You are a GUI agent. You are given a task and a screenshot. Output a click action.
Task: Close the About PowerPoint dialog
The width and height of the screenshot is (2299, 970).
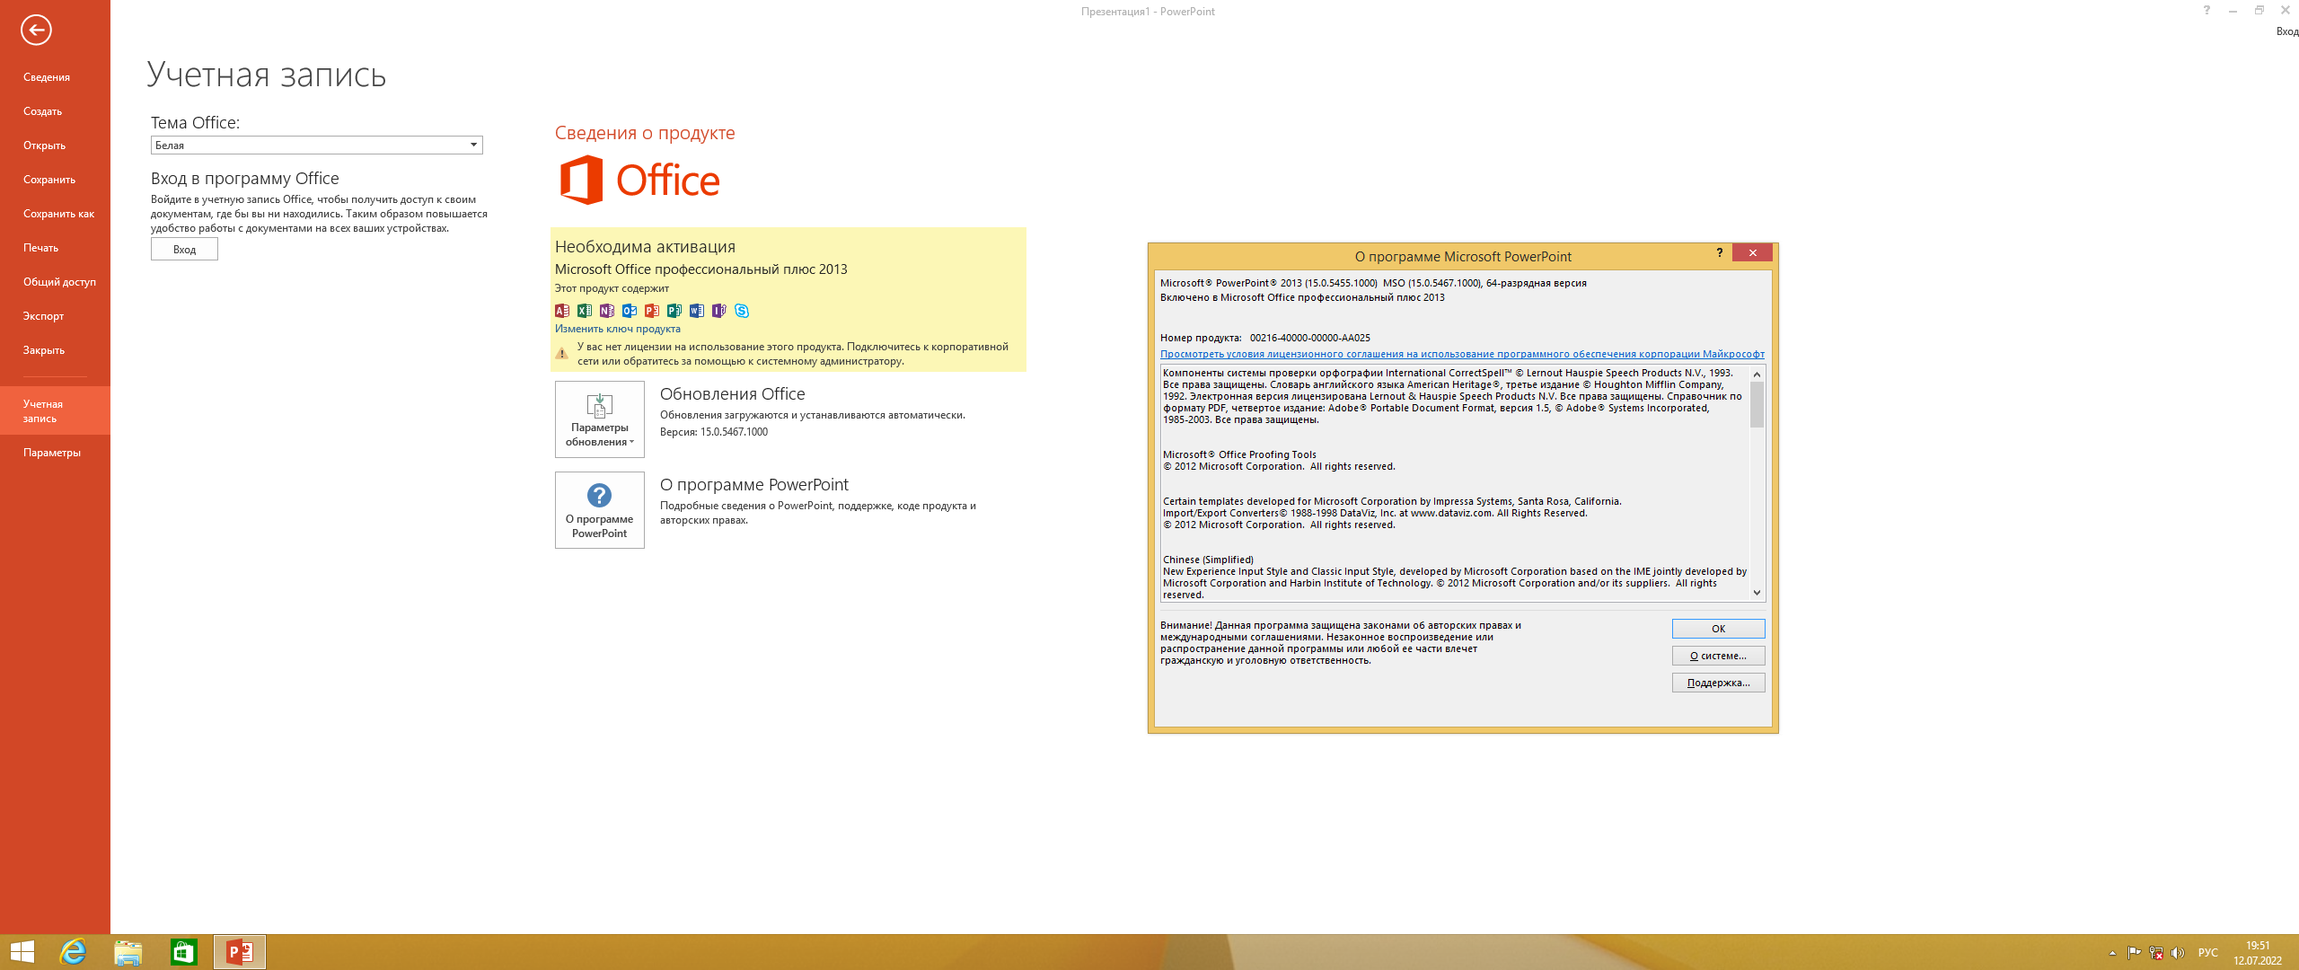(1752, 253)
